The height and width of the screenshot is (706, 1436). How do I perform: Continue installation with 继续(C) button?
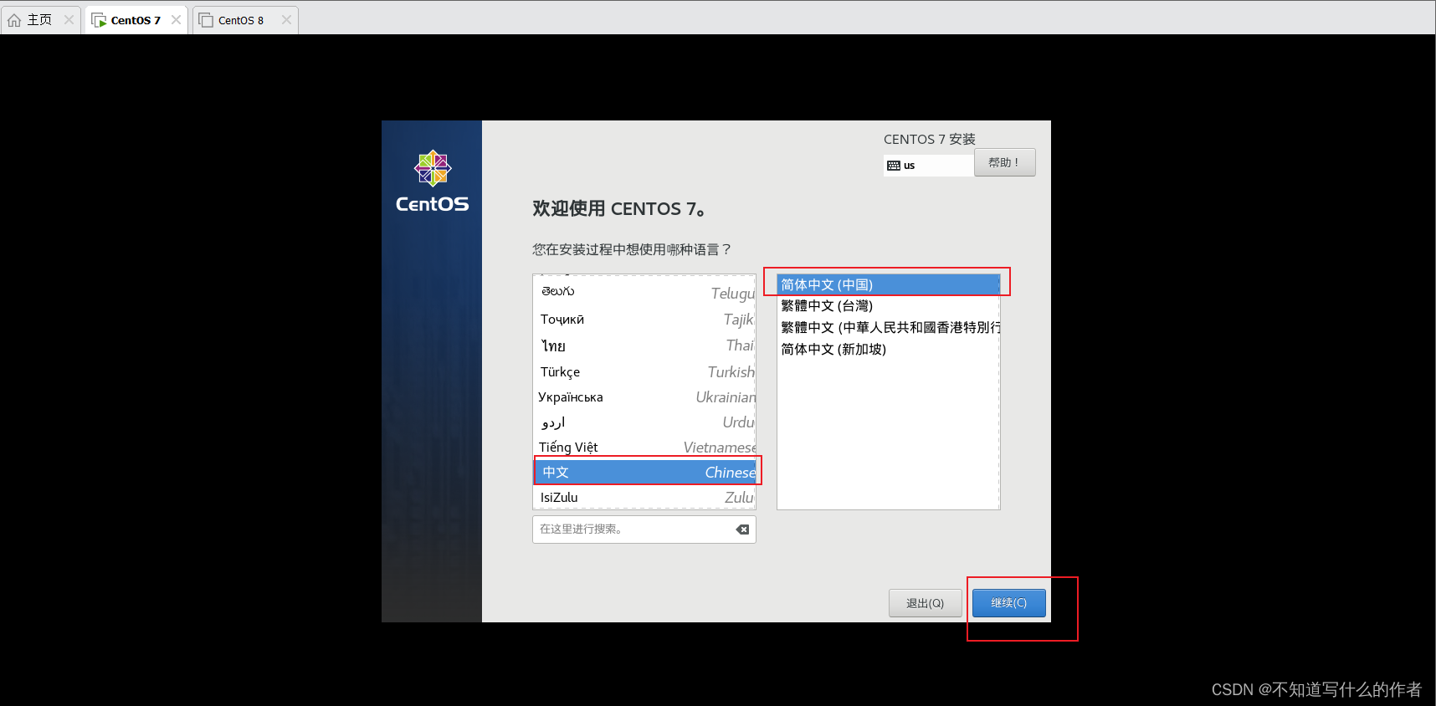click(1008, 603)
